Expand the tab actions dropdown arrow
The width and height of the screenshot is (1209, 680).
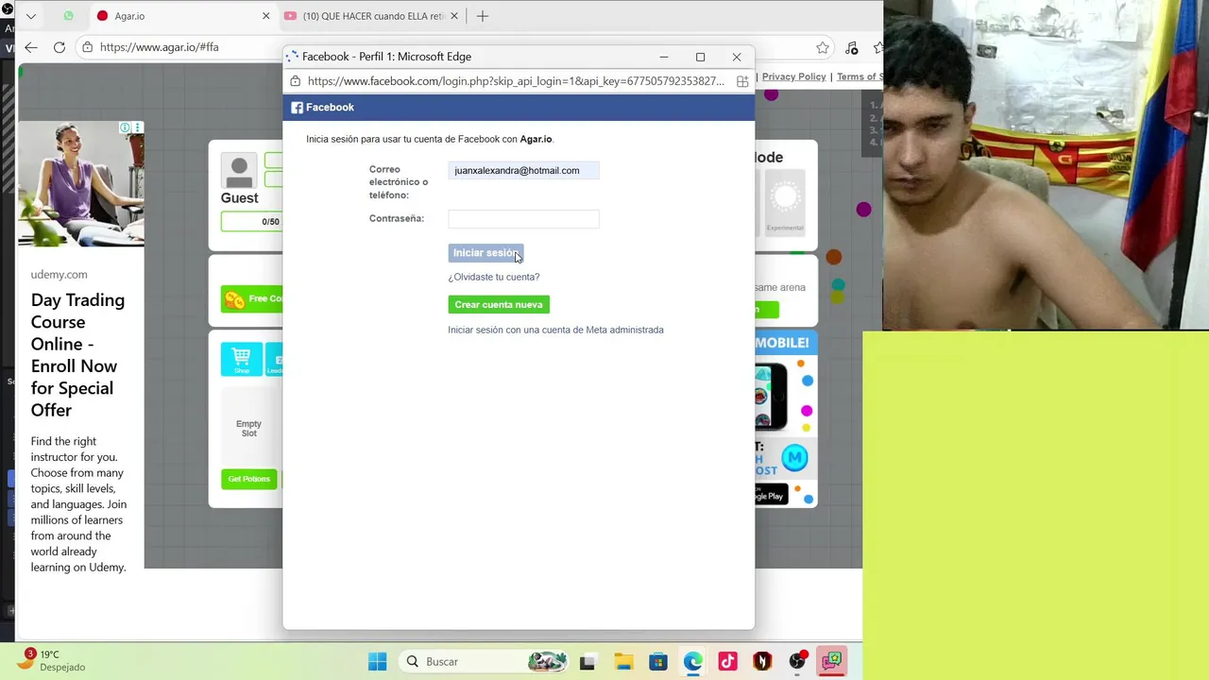[31, 16]
